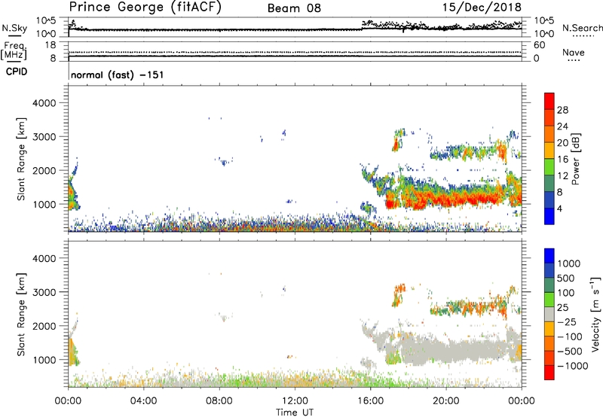
Task: Click the gray -25 to 25 velocity color band
Action: point(549,315)
